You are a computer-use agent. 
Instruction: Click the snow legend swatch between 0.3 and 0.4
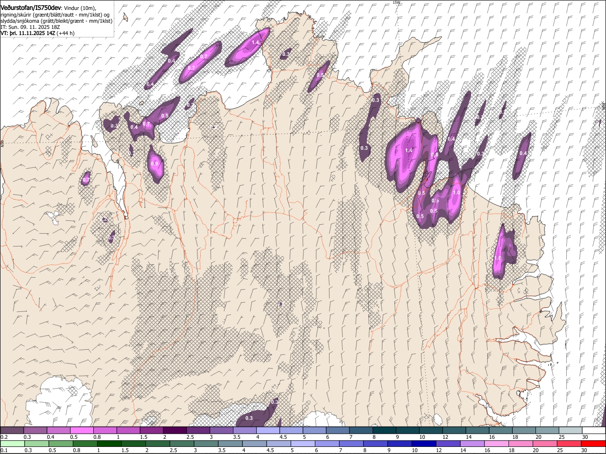point(36,430)
